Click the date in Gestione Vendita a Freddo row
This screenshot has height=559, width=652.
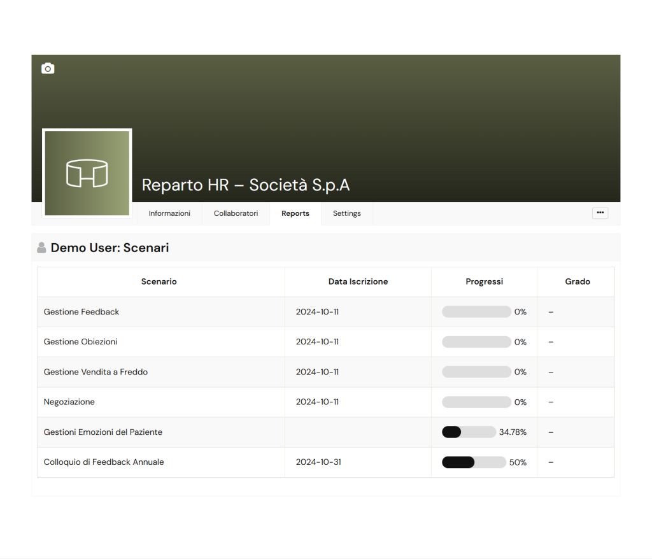[317, 372]
